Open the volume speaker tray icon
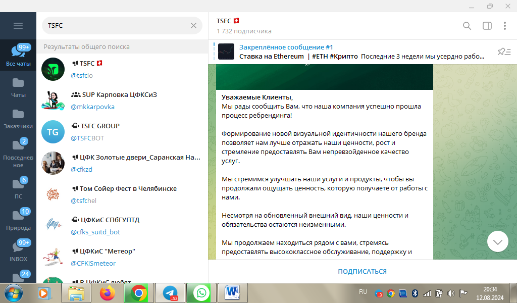 (x=451, y=293)
